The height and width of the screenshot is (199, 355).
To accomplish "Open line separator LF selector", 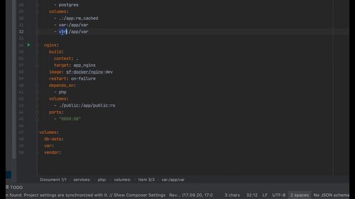I will pos(265,195).
